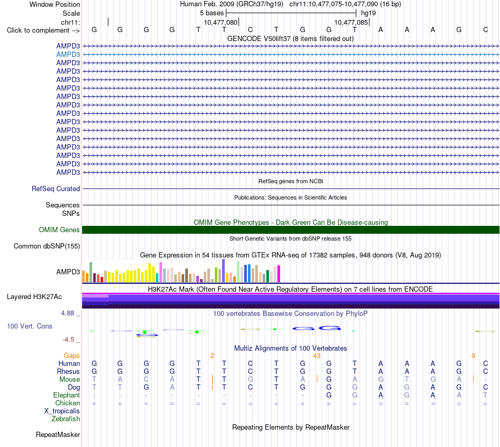Click the 4.88 upper scale value
Image resolution: width=500 pixels, height=447 pixels.
[x=67, y=313]
